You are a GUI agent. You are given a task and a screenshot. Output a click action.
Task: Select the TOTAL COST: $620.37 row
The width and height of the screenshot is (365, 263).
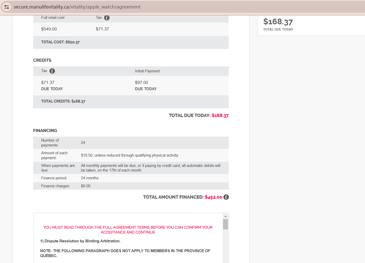point(60,42)
